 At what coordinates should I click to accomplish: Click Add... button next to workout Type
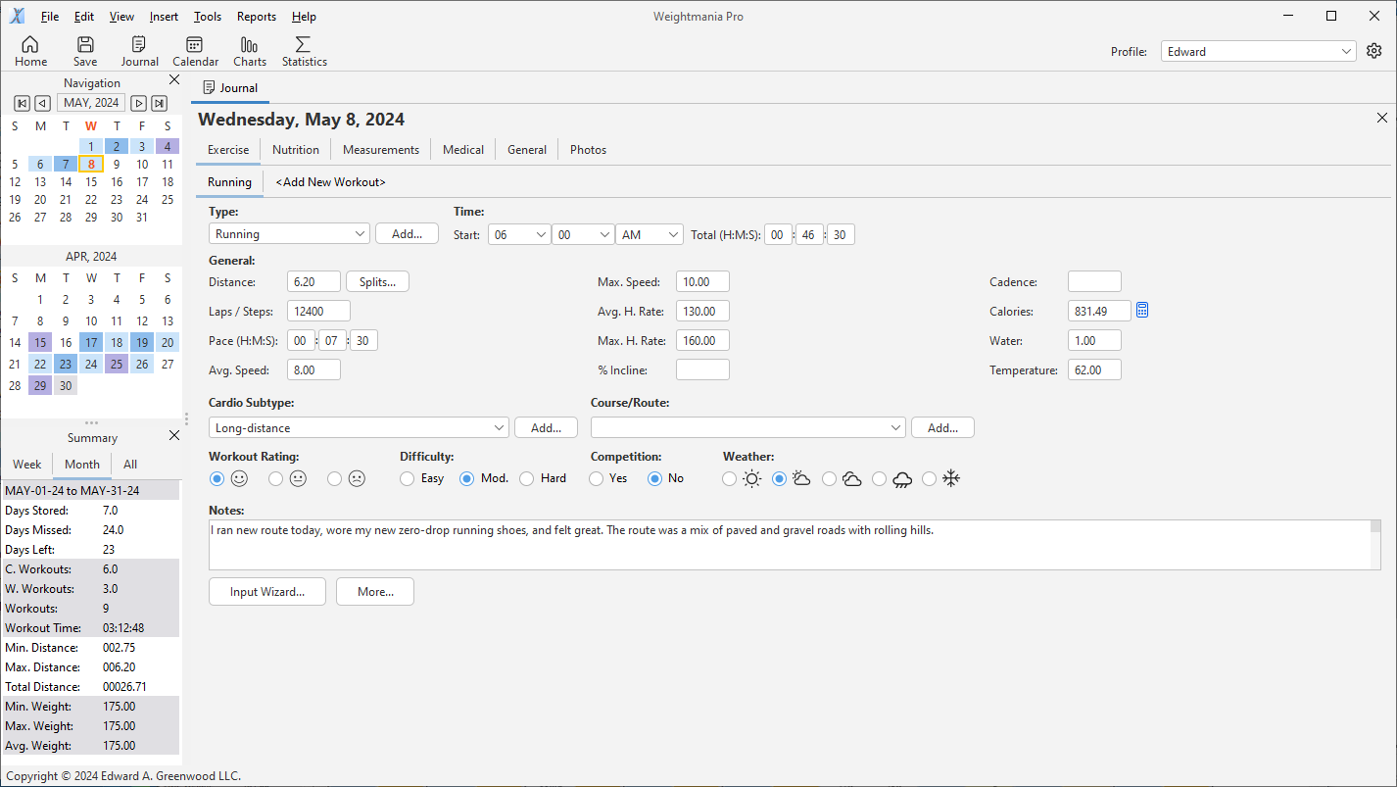coord(407,234)
